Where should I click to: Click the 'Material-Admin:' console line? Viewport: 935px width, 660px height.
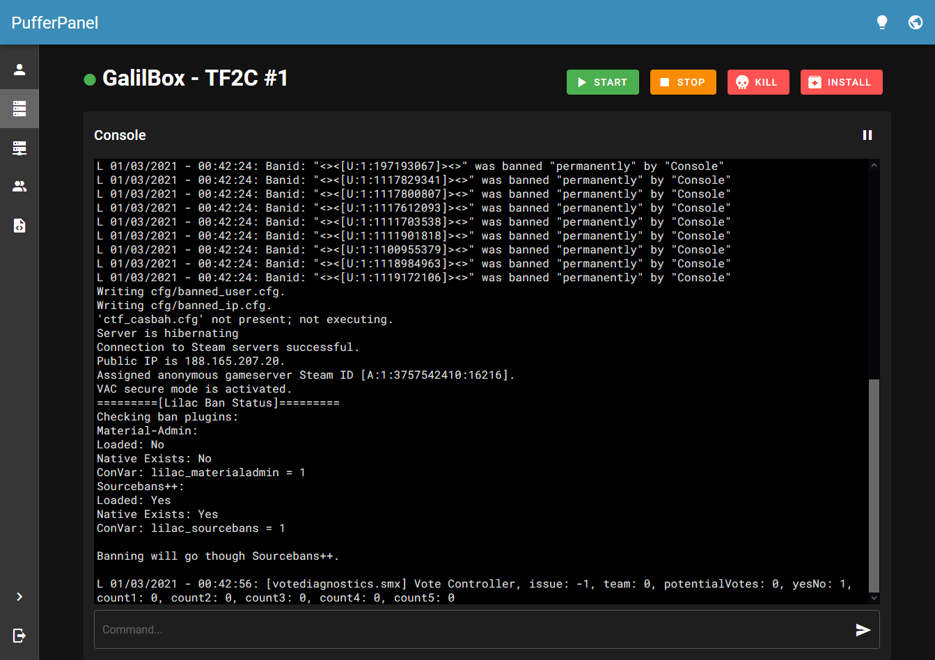(x=147, y=430)
